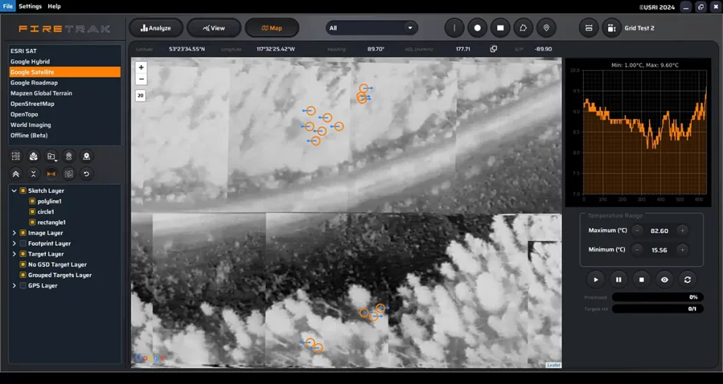Switch to the Analyze tab
The height and width of the screenshot is (384, 723).
[155, 28]
